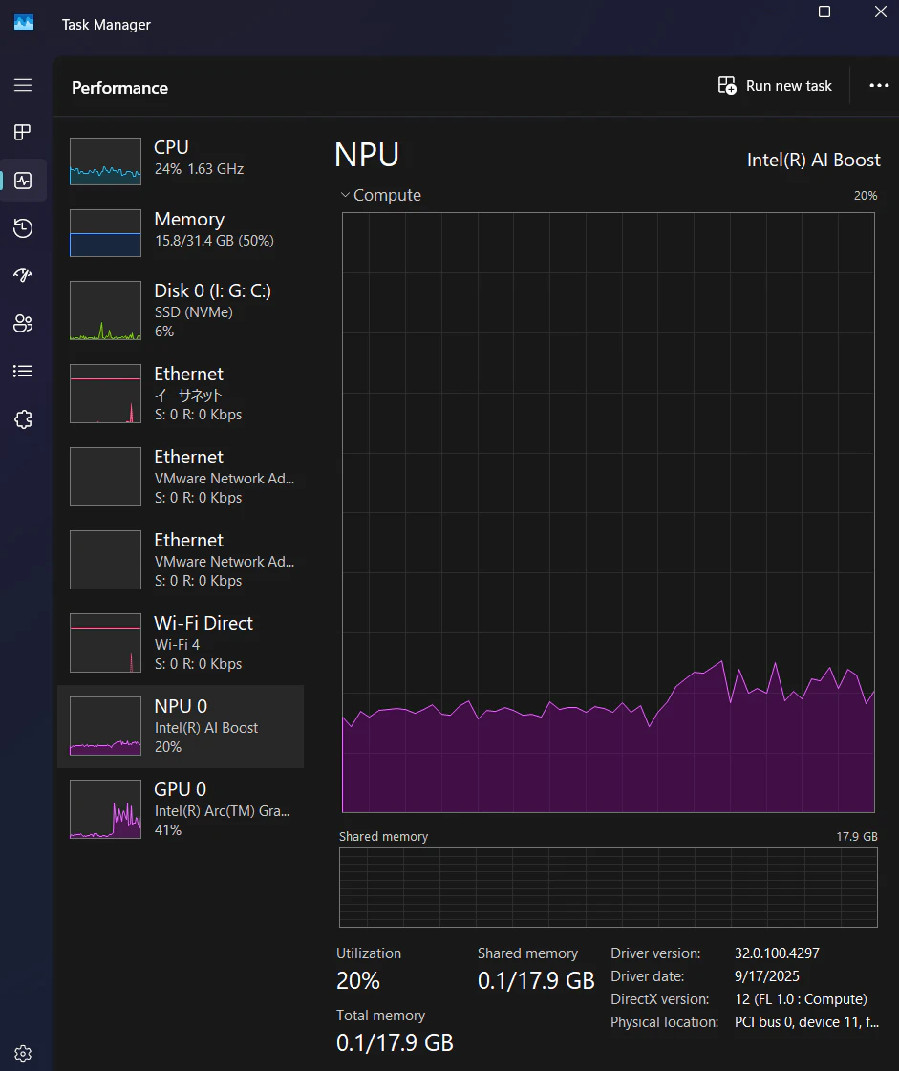Open Services page puzzle icon
The height and width of the screenshot is (1071, 899).
[23, 418]
